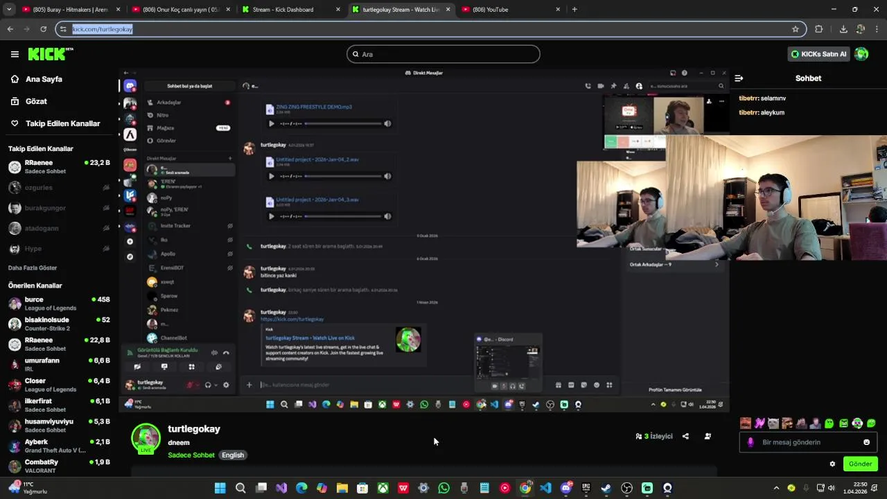Reload the Kick page
The width and height of the screenshot is (887, 499).
coord(43,29)
